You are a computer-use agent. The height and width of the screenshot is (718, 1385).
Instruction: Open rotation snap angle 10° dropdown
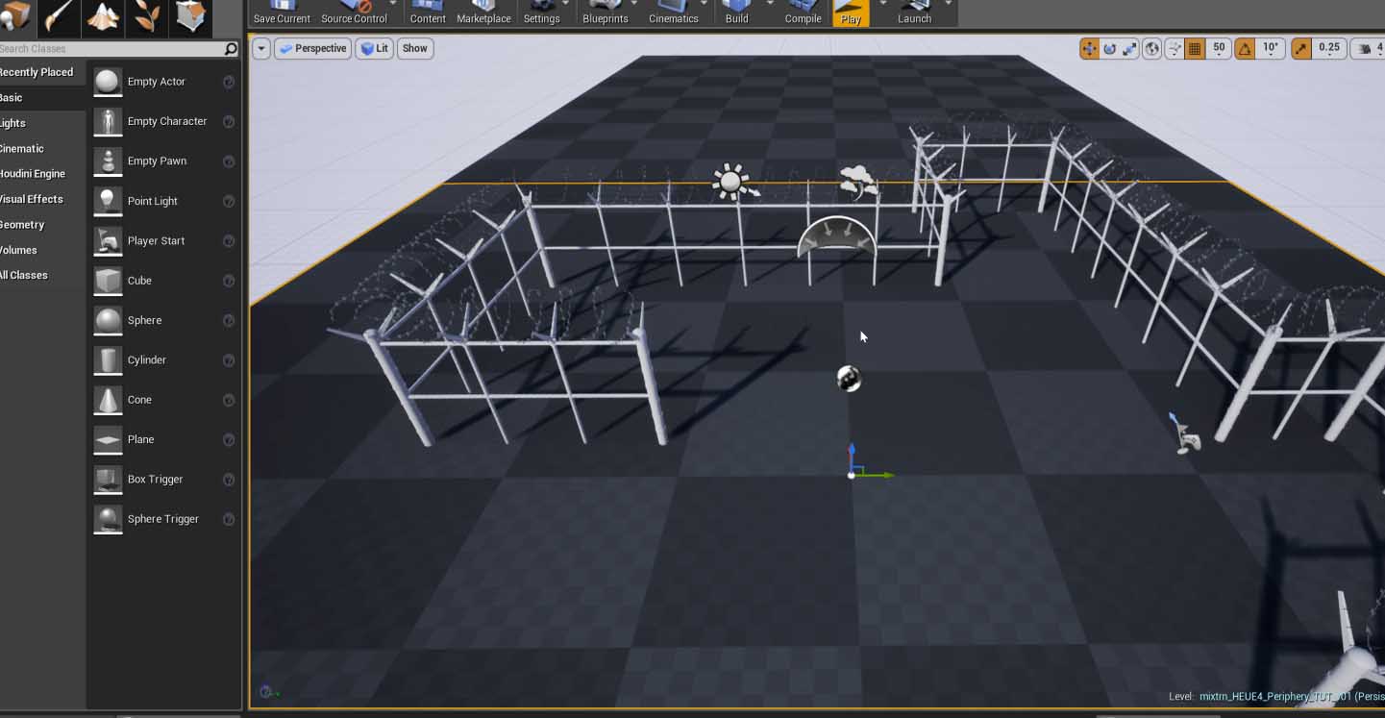tap(1271, 48)
